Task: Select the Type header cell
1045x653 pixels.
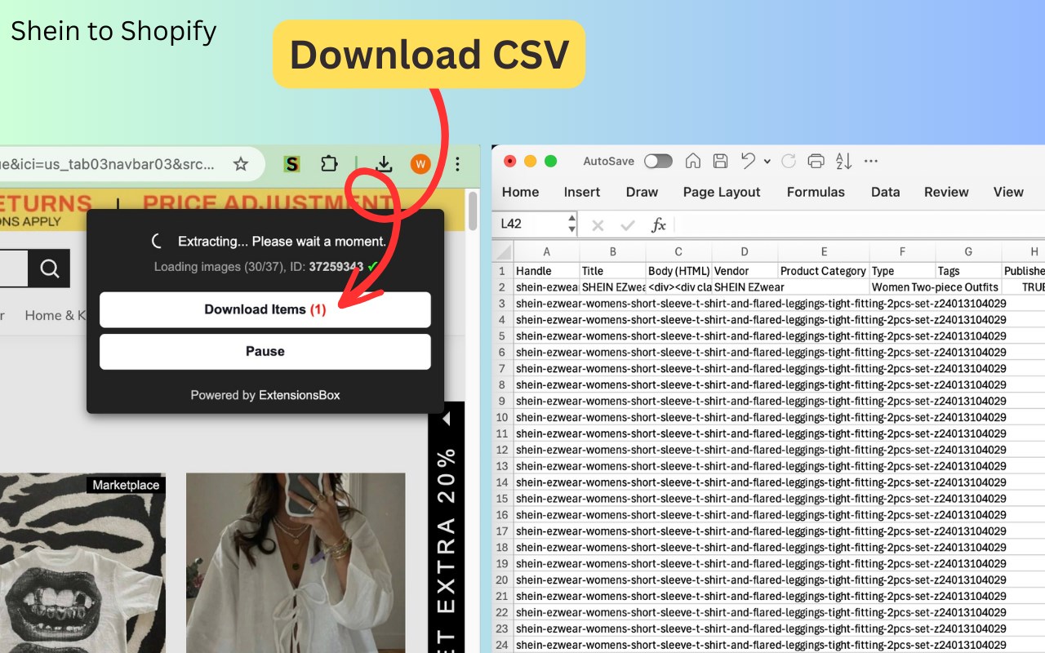Action: pyautogui.click(x=903, y=271)
